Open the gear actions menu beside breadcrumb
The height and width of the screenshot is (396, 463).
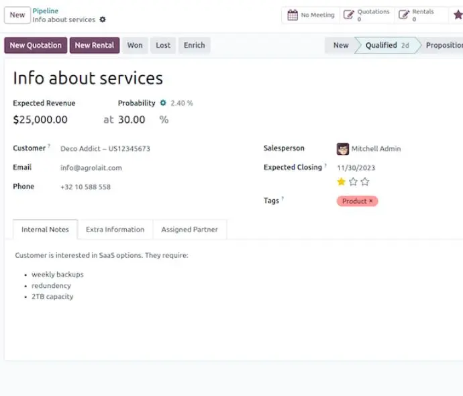103,19
